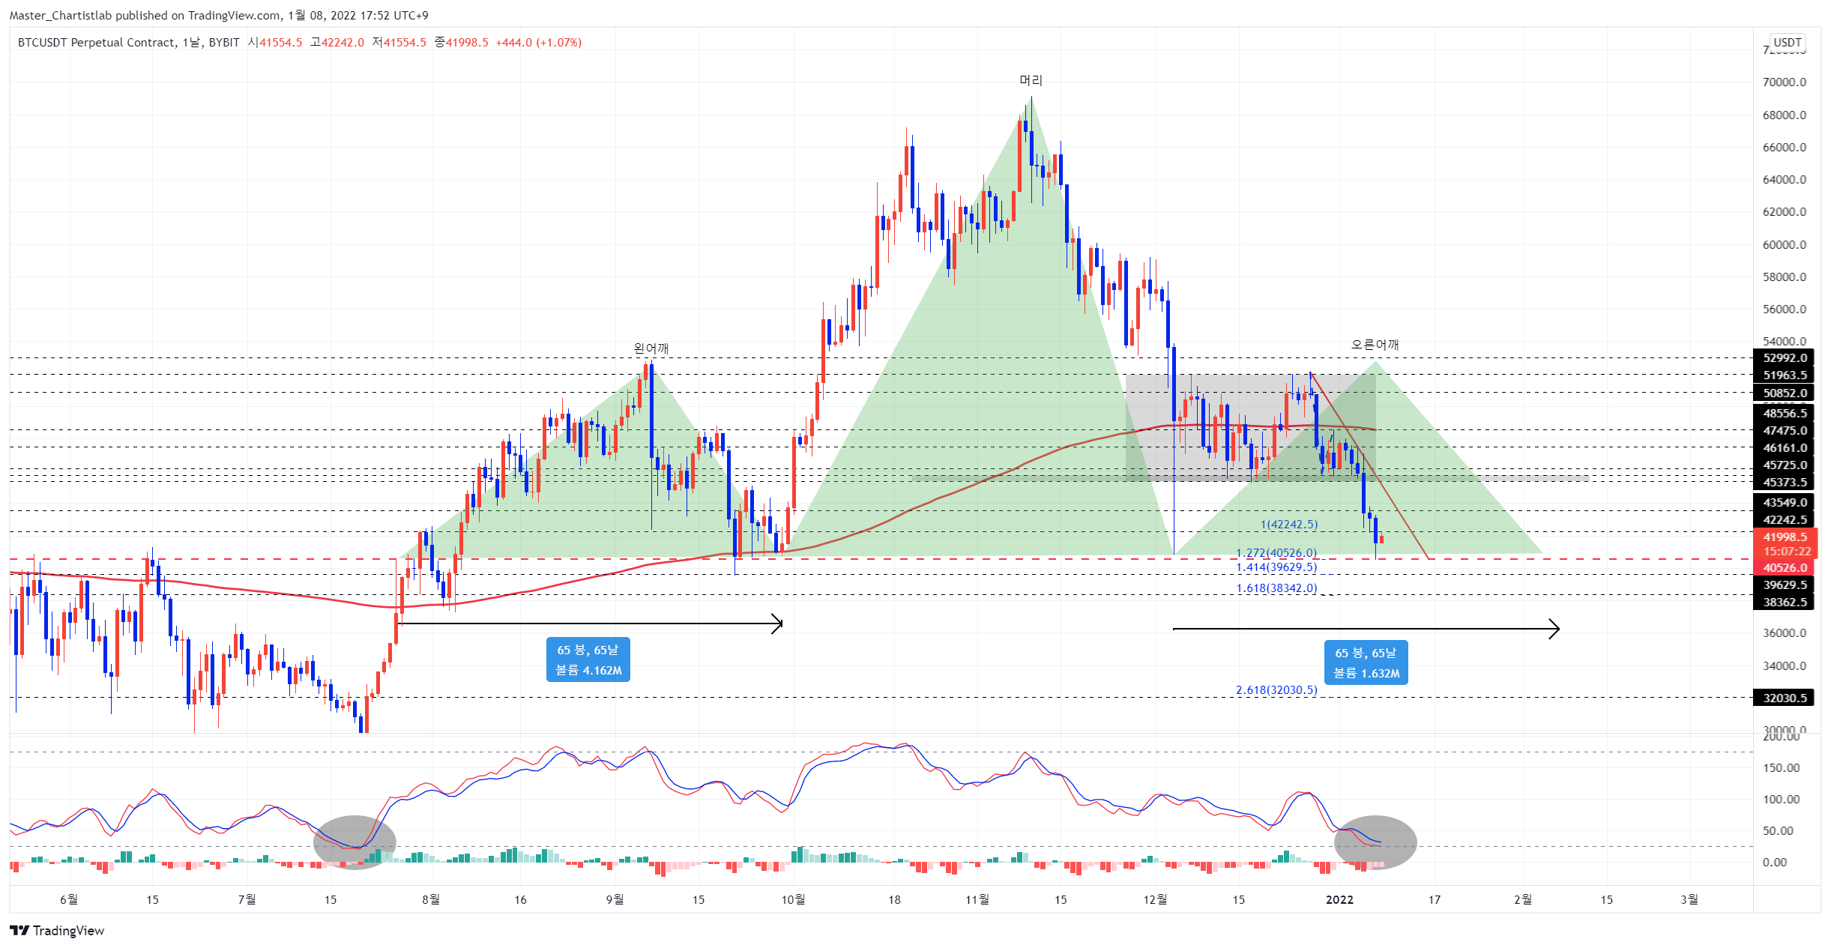This screenshot has height=948, width=1831.
Task: Click the 2022 year label on the time axis
Action: click(1339, 900)
